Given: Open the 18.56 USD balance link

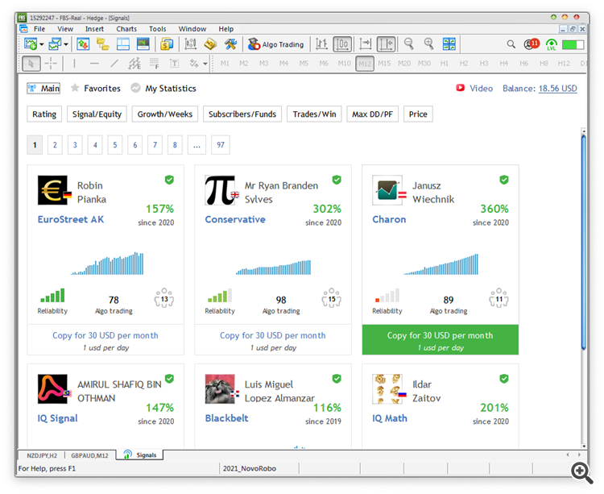Looking at the screenshot, I should coord(557,88).
